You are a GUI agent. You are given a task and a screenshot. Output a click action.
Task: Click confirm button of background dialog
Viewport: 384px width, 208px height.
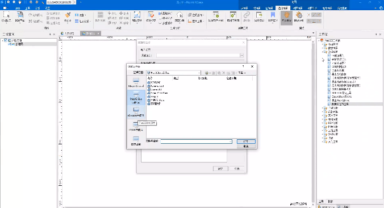220,169
